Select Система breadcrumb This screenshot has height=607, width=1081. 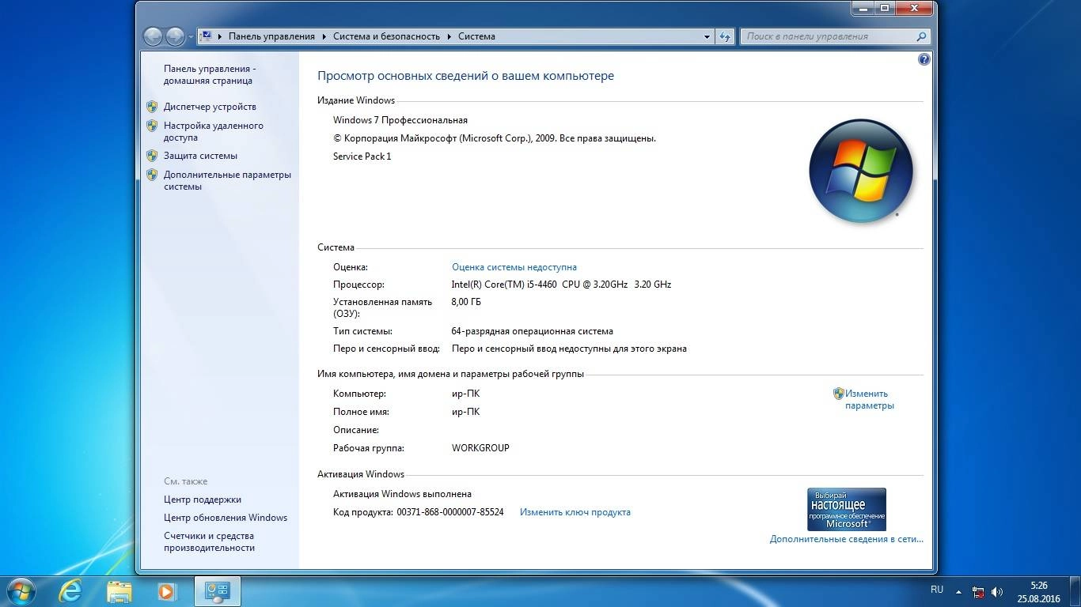[x=476, y=36]
